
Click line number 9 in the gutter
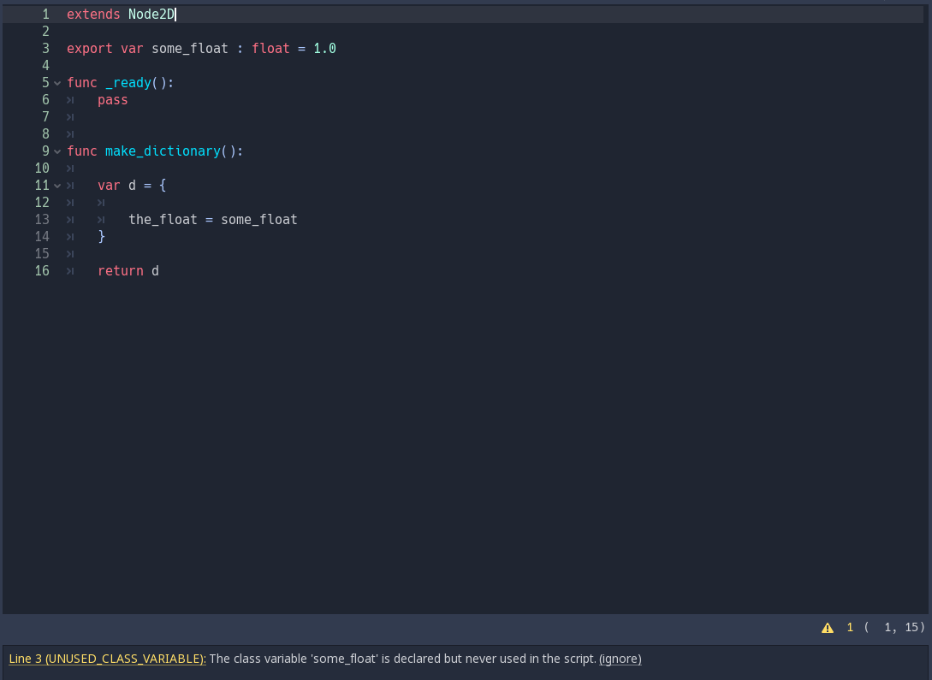click(x=45, y=151)
